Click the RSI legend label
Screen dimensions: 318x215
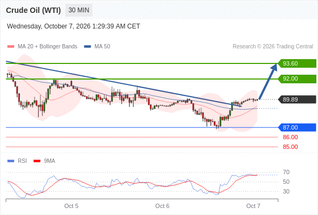coord(22,161)
